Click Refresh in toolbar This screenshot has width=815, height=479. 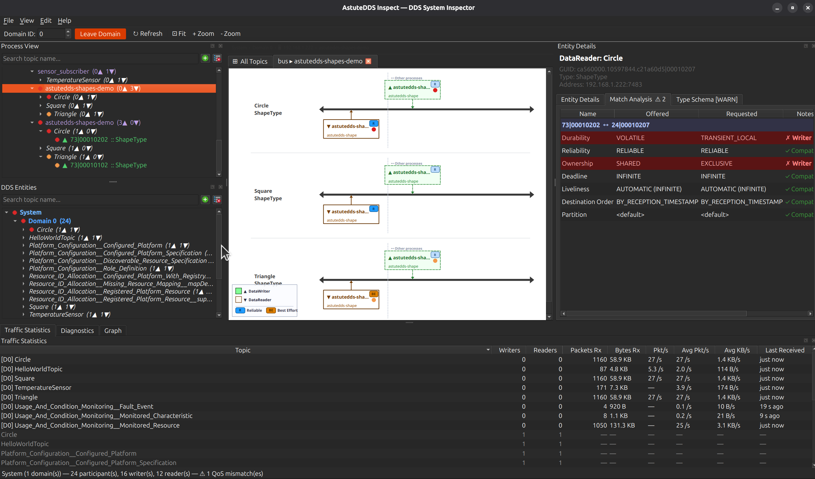[148, 34]
